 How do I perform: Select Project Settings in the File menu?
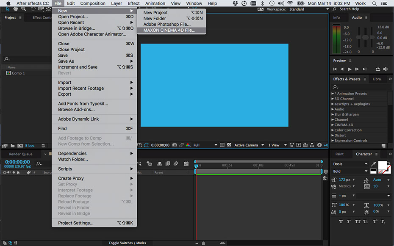(x=75, y=223)
